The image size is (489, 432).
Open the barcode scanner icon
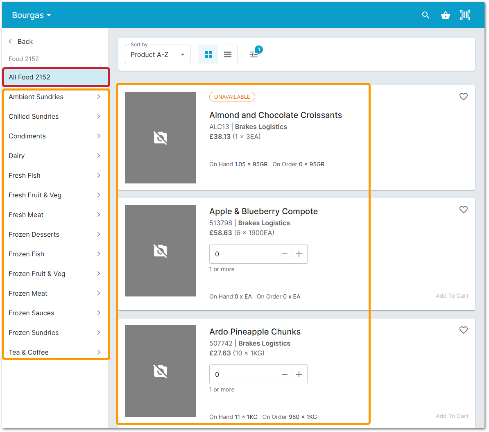pos(465,15)
